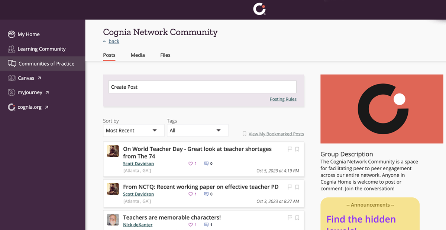Click the Learning Community people icon
Image resolution: width=446 pixels, height=230 pixels.
(x=12, y=49)
